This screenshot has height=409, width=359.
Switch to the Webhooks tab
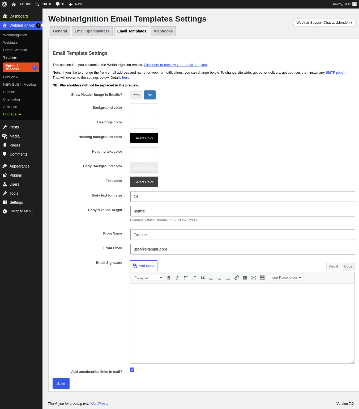[x=163, y=31]
